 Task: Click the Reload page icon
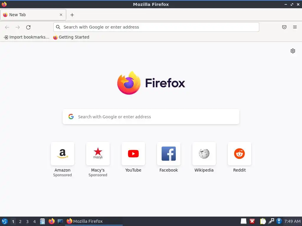tap(28, 27)
